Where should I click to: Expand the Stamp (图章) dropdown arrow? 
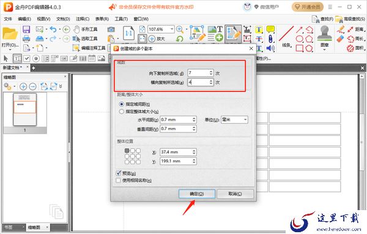(324, 50)
